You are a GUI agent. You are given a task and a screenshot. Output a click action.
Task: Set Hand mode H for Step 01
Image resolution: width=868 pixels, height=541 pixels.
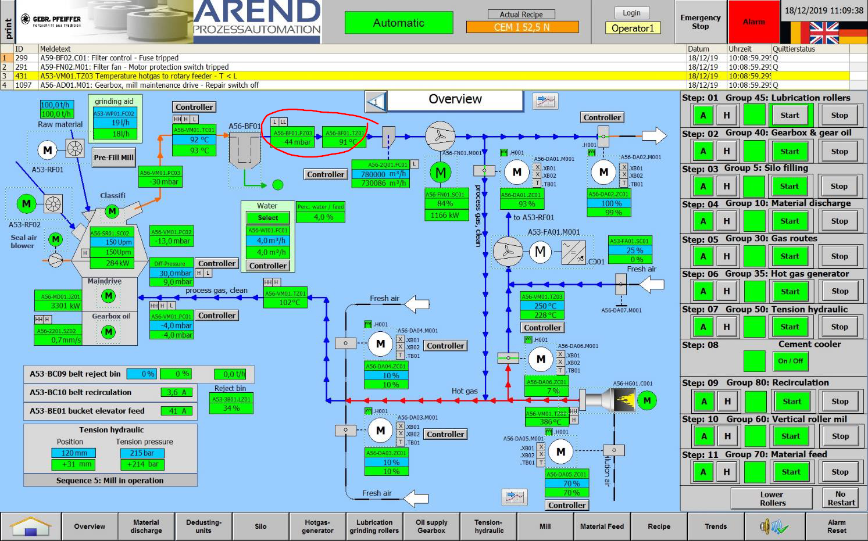coord(727,115)
